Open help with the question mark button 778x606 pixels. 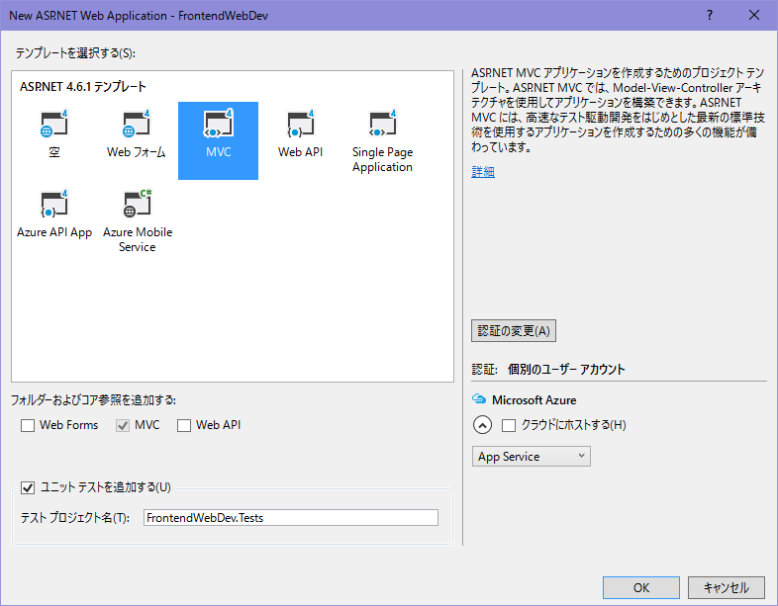click(710, 16)
